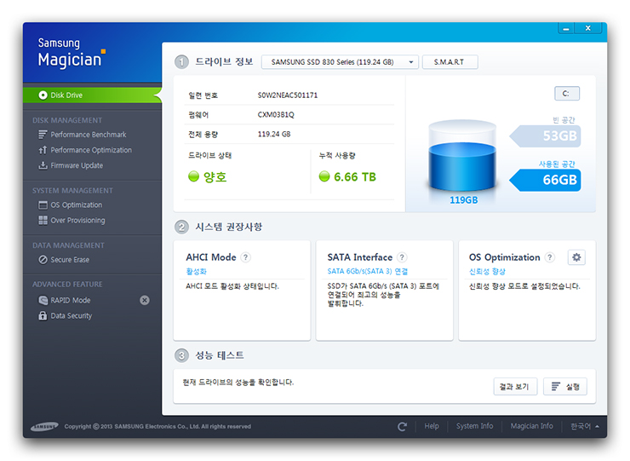This screenshot has width=630, height=461.
Task: Go to Firmware Update
Action: coord(77,165)
